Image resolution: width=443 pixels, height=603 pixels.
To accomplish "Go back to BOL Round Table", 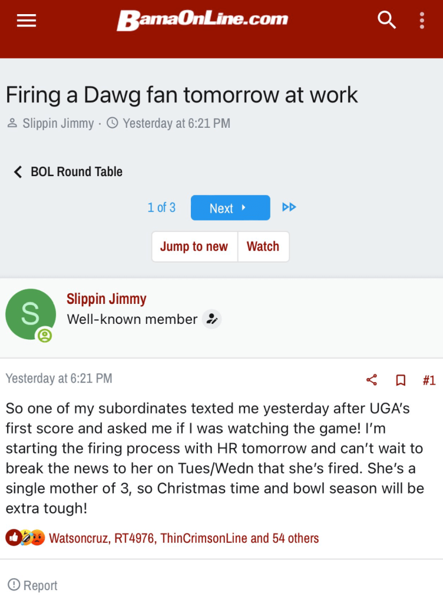I will pos(68,172).
